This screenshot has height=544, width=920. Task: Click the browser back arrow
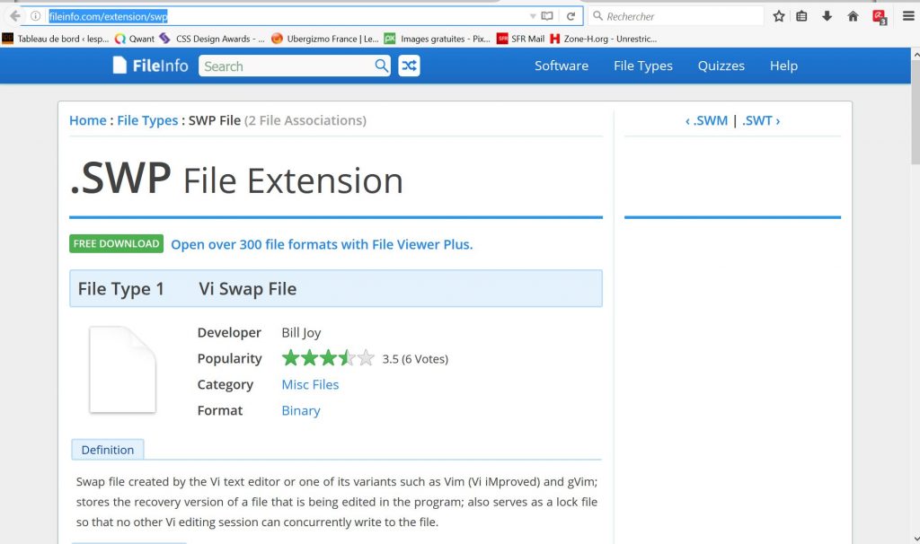(14, 16)
